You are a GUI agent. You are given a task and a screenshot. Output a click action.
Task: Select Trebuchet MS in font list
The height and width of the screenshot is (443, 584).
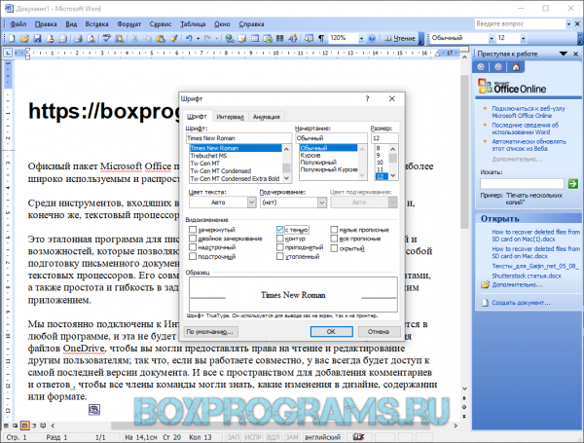point(208,156)
